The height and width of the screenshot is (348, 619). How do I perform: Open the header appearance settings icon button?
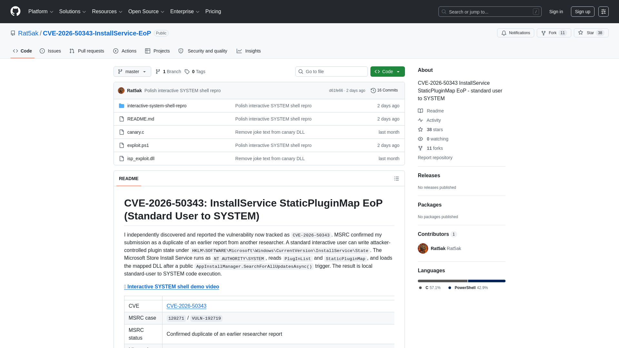pos(604,12)
